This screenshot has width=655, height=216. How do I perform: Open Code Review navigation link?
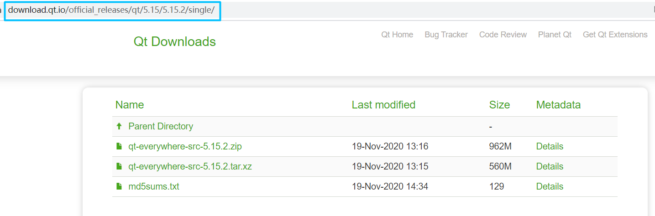click(x=503, y=35)
